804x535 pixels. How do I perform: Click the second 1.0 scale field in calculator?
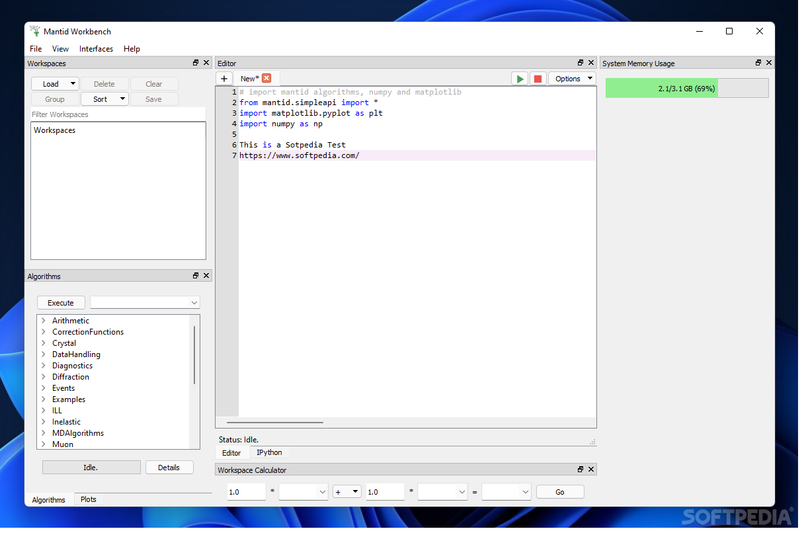(x=385, y=492)
